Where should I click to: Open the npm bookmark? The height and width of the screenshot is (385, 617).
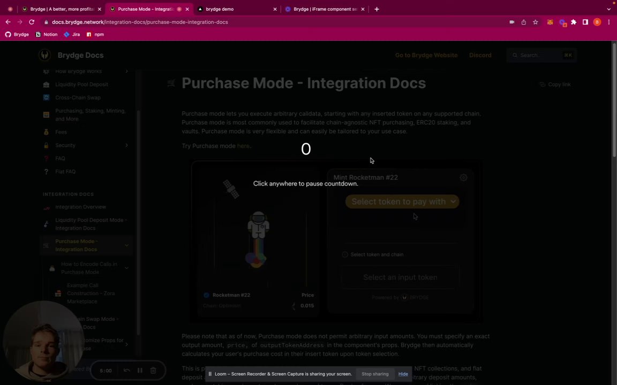point(95,35)
